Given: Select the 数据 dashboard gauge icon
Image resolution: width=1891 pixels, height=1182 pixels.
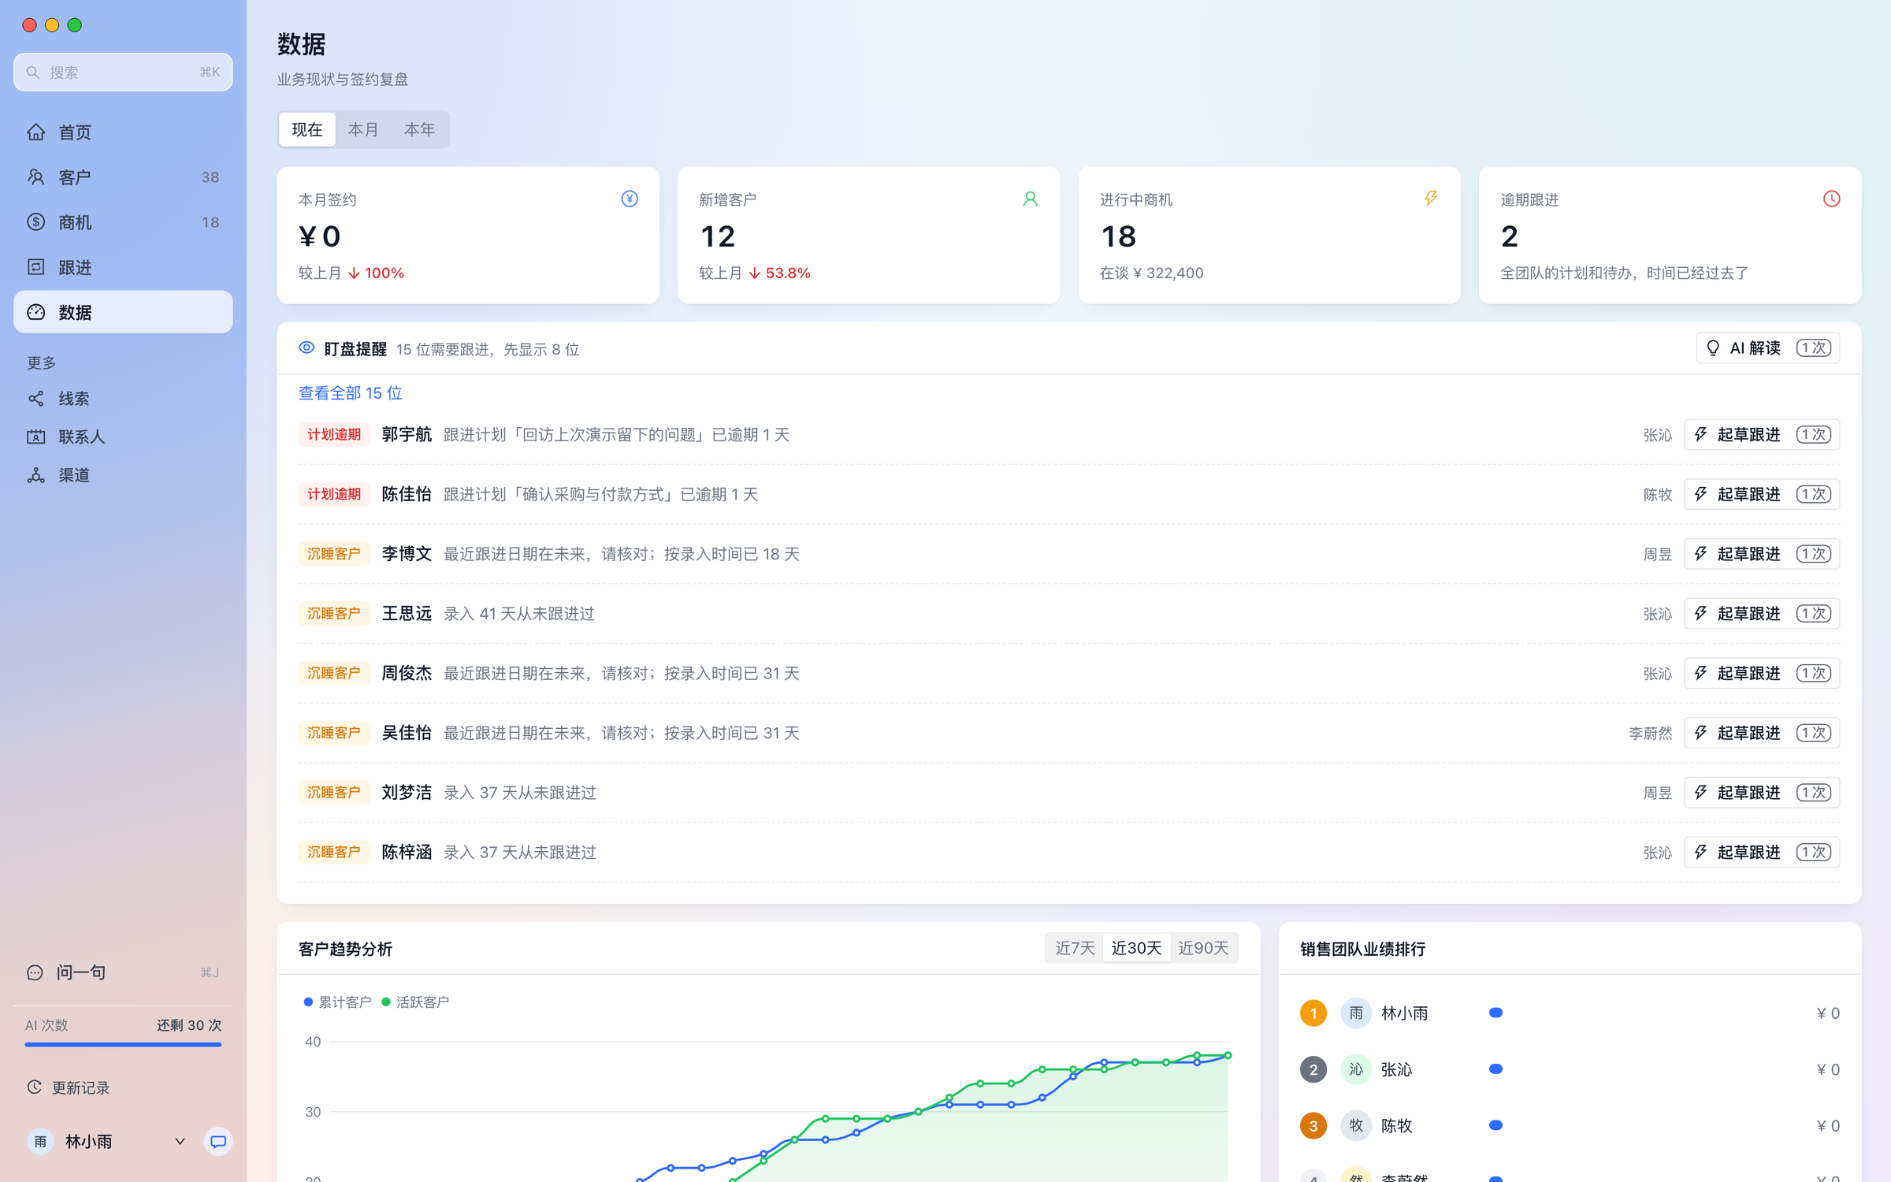Looking at the screenshot, I should (x=36, y=312).
